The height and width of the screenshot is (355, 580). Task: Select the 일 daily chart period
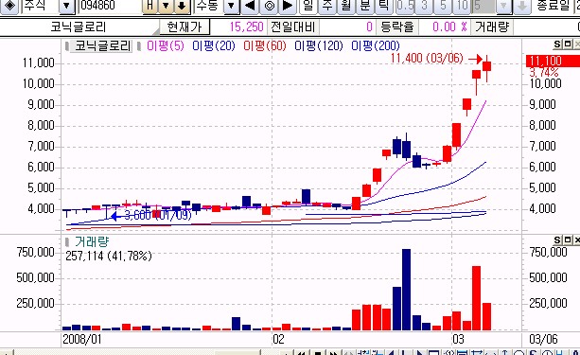[x=308, y=6]
